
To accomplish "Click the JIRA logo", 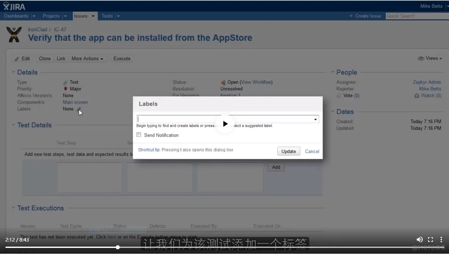I will (14, 6).
